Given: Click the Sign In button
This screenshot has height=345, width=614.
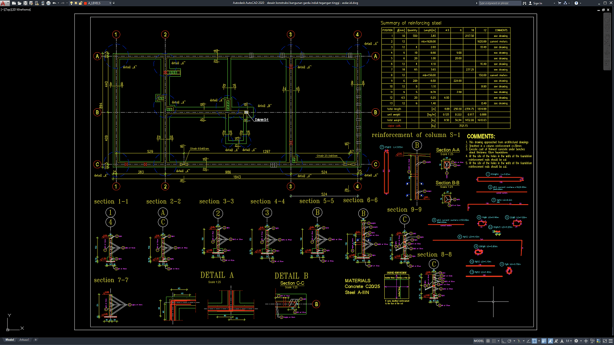Looking at the screenshot, I should (535, 3).
